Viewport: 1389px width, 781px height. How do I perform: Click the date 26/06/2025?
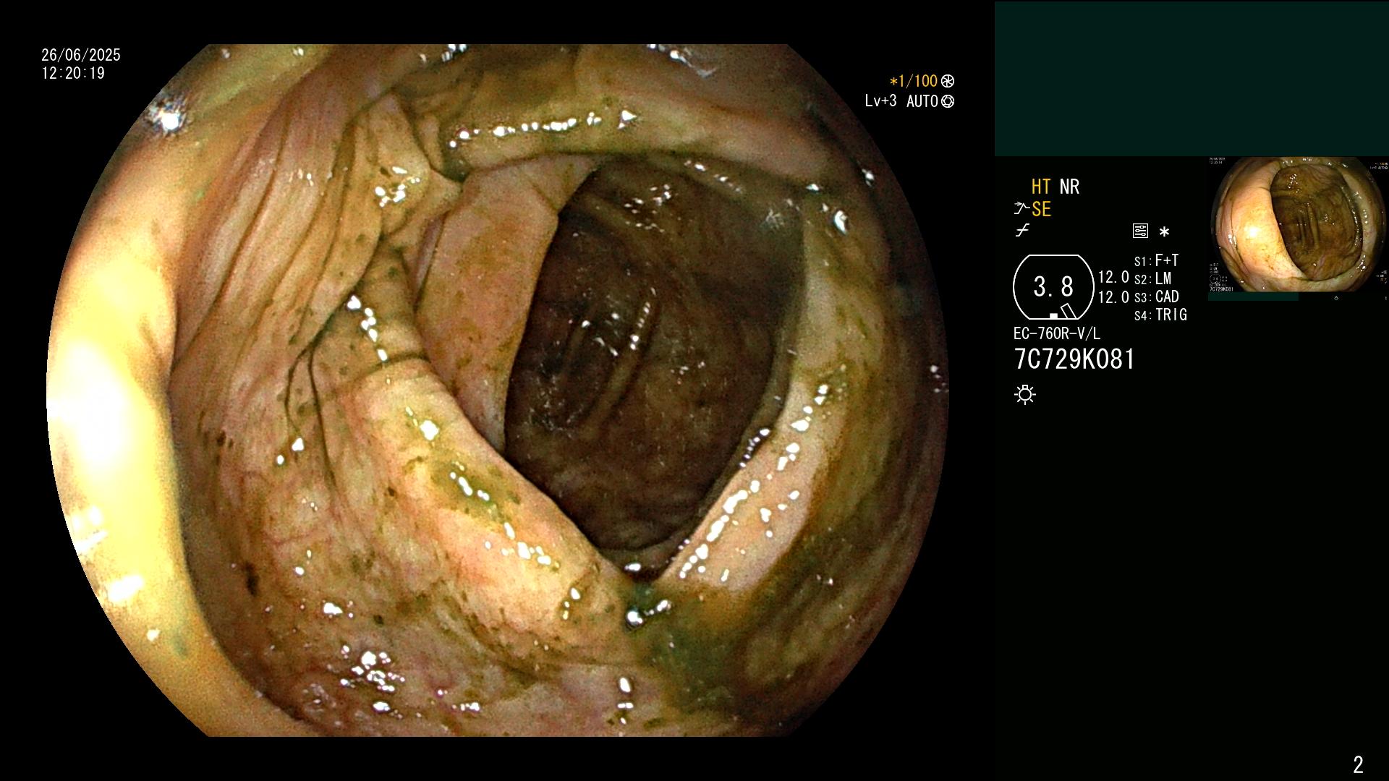(81, 55)
